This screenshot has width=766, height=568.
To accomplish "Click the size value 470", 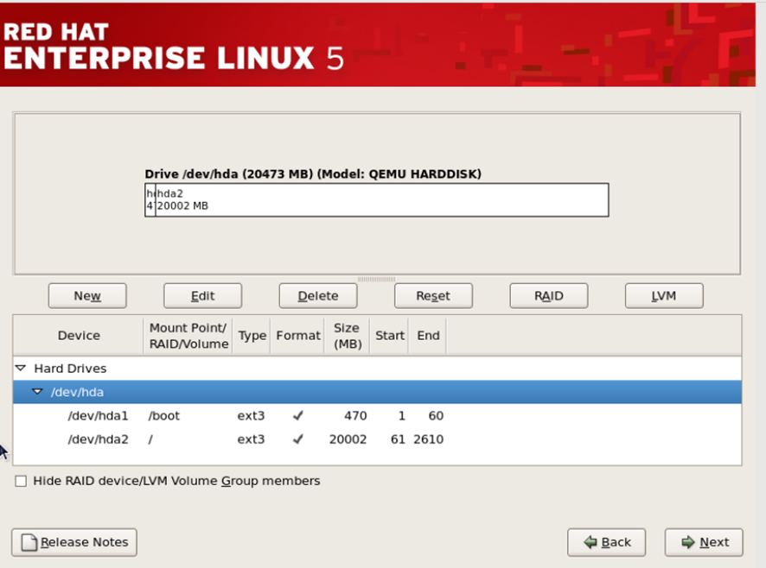I will (355, 416).
